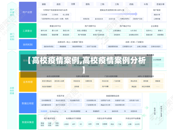Select the N 购 stage label

pos(146,4)
